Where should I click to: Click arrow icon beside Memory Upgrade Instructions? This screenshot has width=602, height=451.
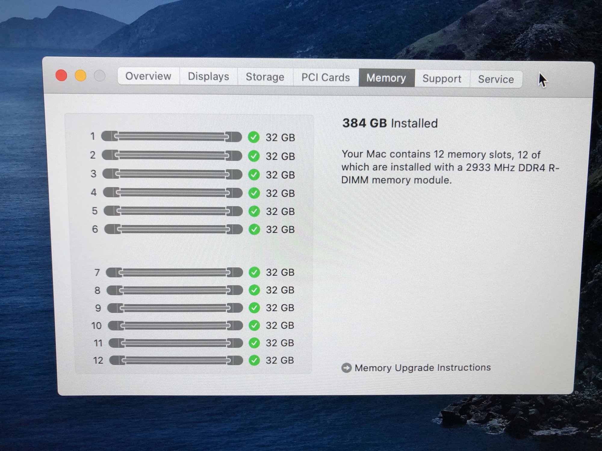(x=346, y=368)
